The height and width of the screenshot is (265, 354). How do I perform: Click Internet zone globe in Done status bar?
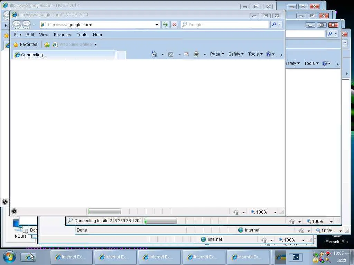click(241, 230)
